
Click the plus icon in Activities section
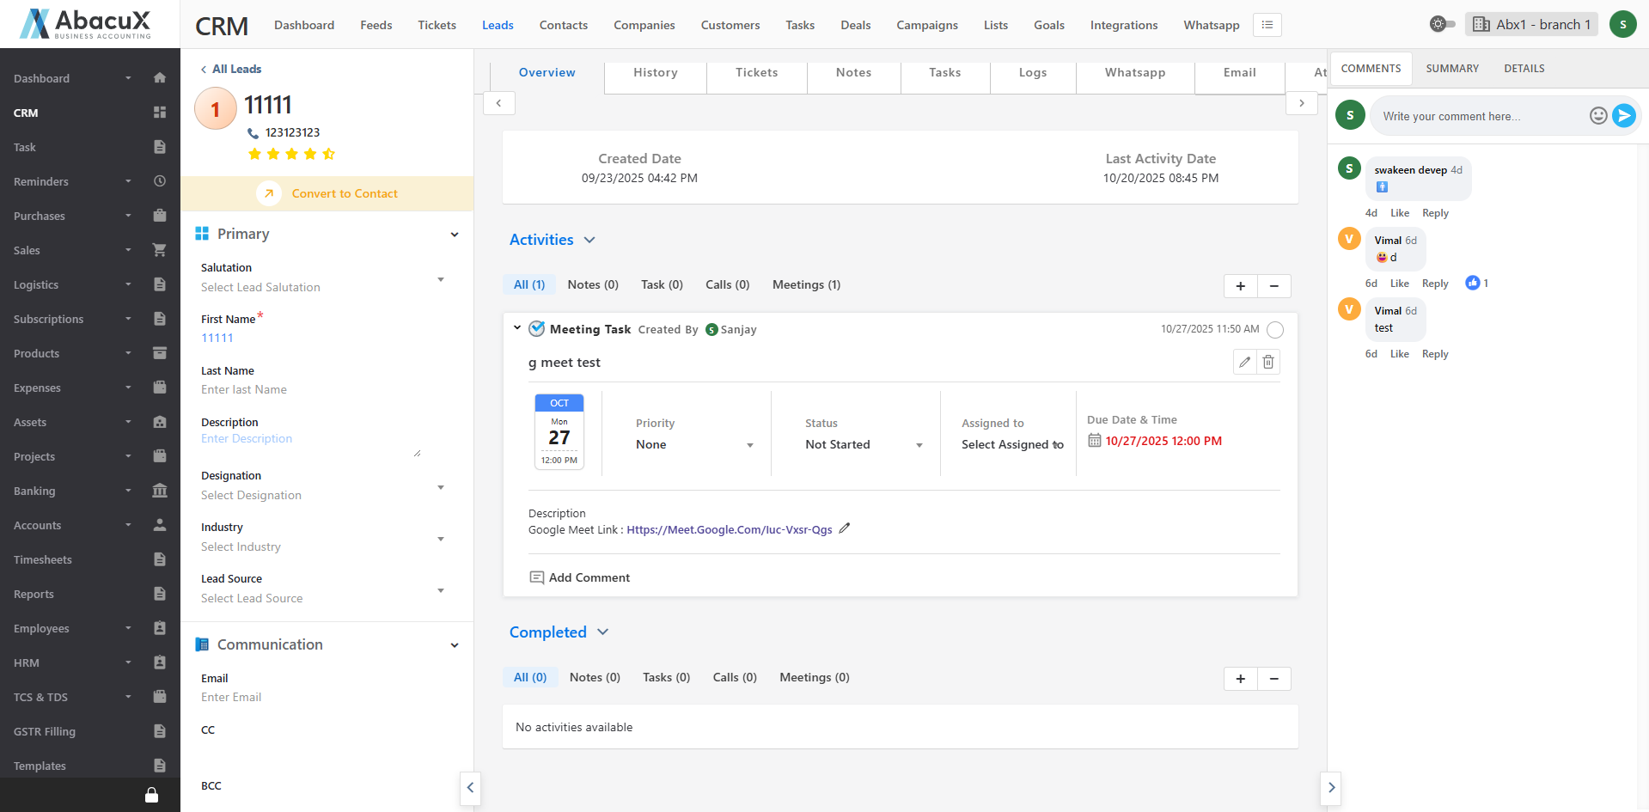click(1240, 286)
